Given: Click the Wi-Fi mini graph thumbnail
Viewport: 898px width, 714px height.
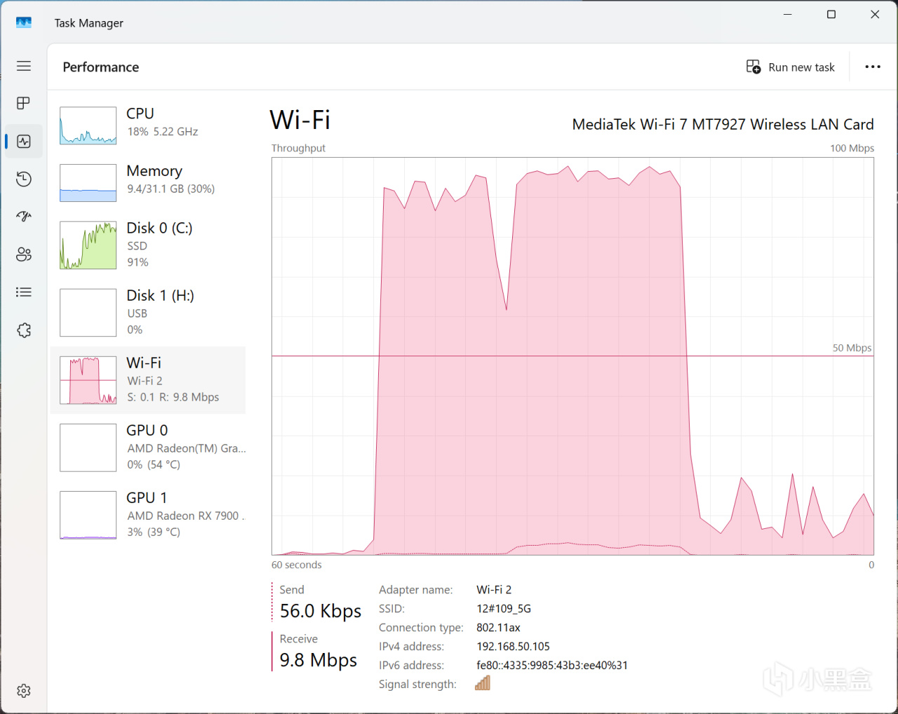Looking at the screenshot, I should 88,380.
